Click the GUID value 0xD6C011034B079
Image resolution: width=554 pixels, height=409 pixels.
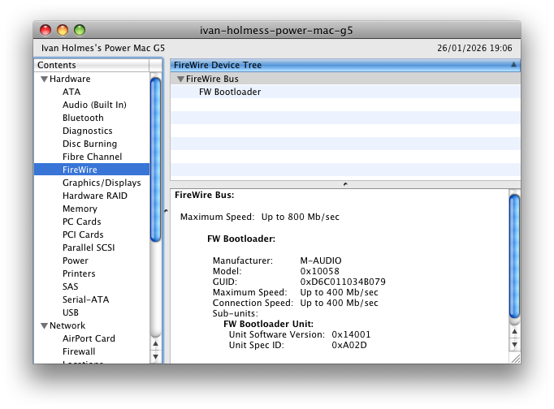pos(343,282)
